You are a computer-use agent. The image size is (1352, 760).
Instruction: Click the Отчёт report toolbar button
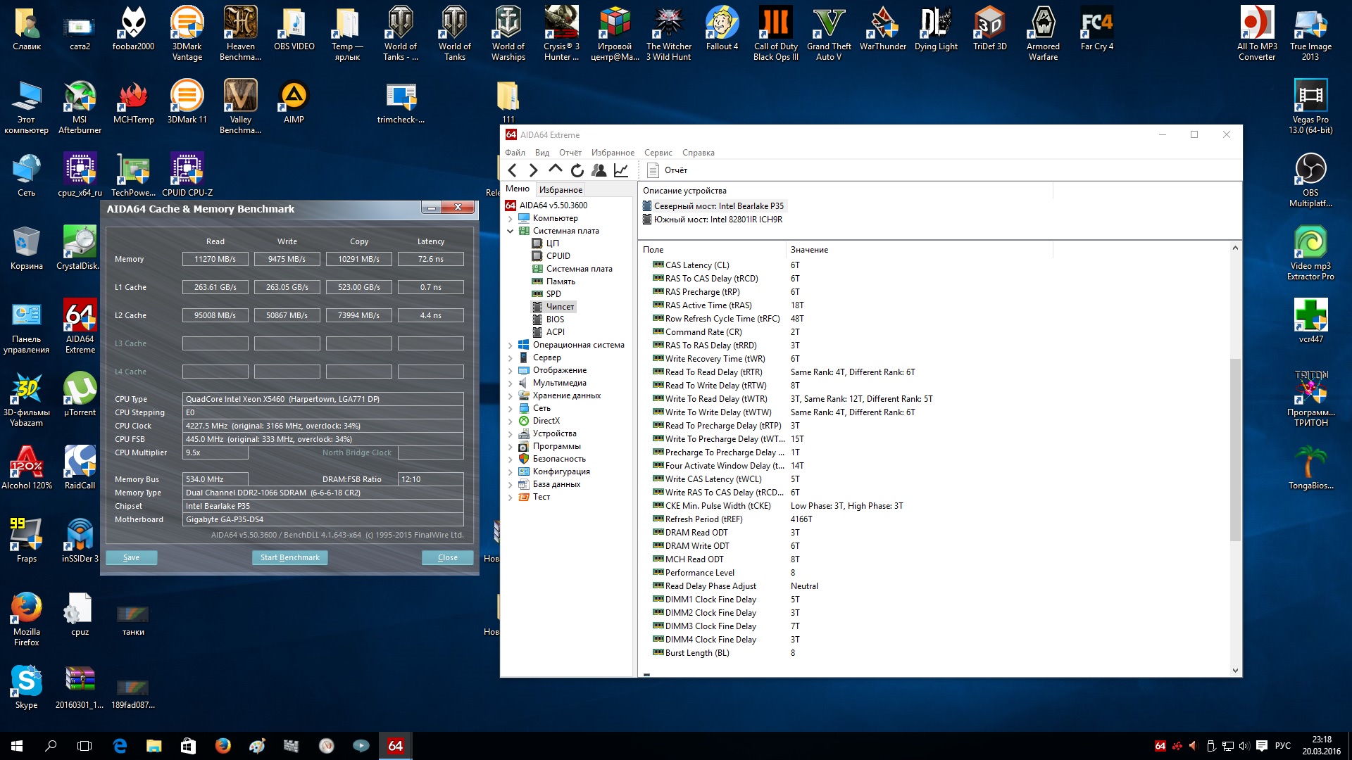[667, 170]
